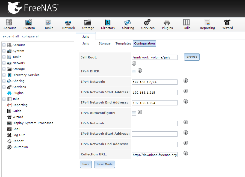The height and width of the screenshot is (177, 245).
Task: Focus the IPv4 Network End Address field
Action: 155,103
